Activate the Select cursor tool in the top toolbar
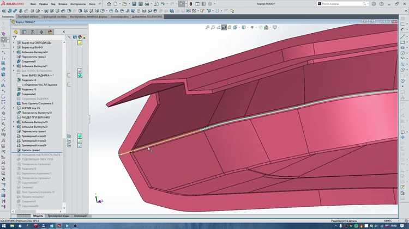 (182, 4)
